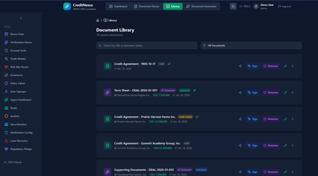Notarize Credit Agreement - 1905-10-17
The image size is (318, 176).
click(271, 66)
